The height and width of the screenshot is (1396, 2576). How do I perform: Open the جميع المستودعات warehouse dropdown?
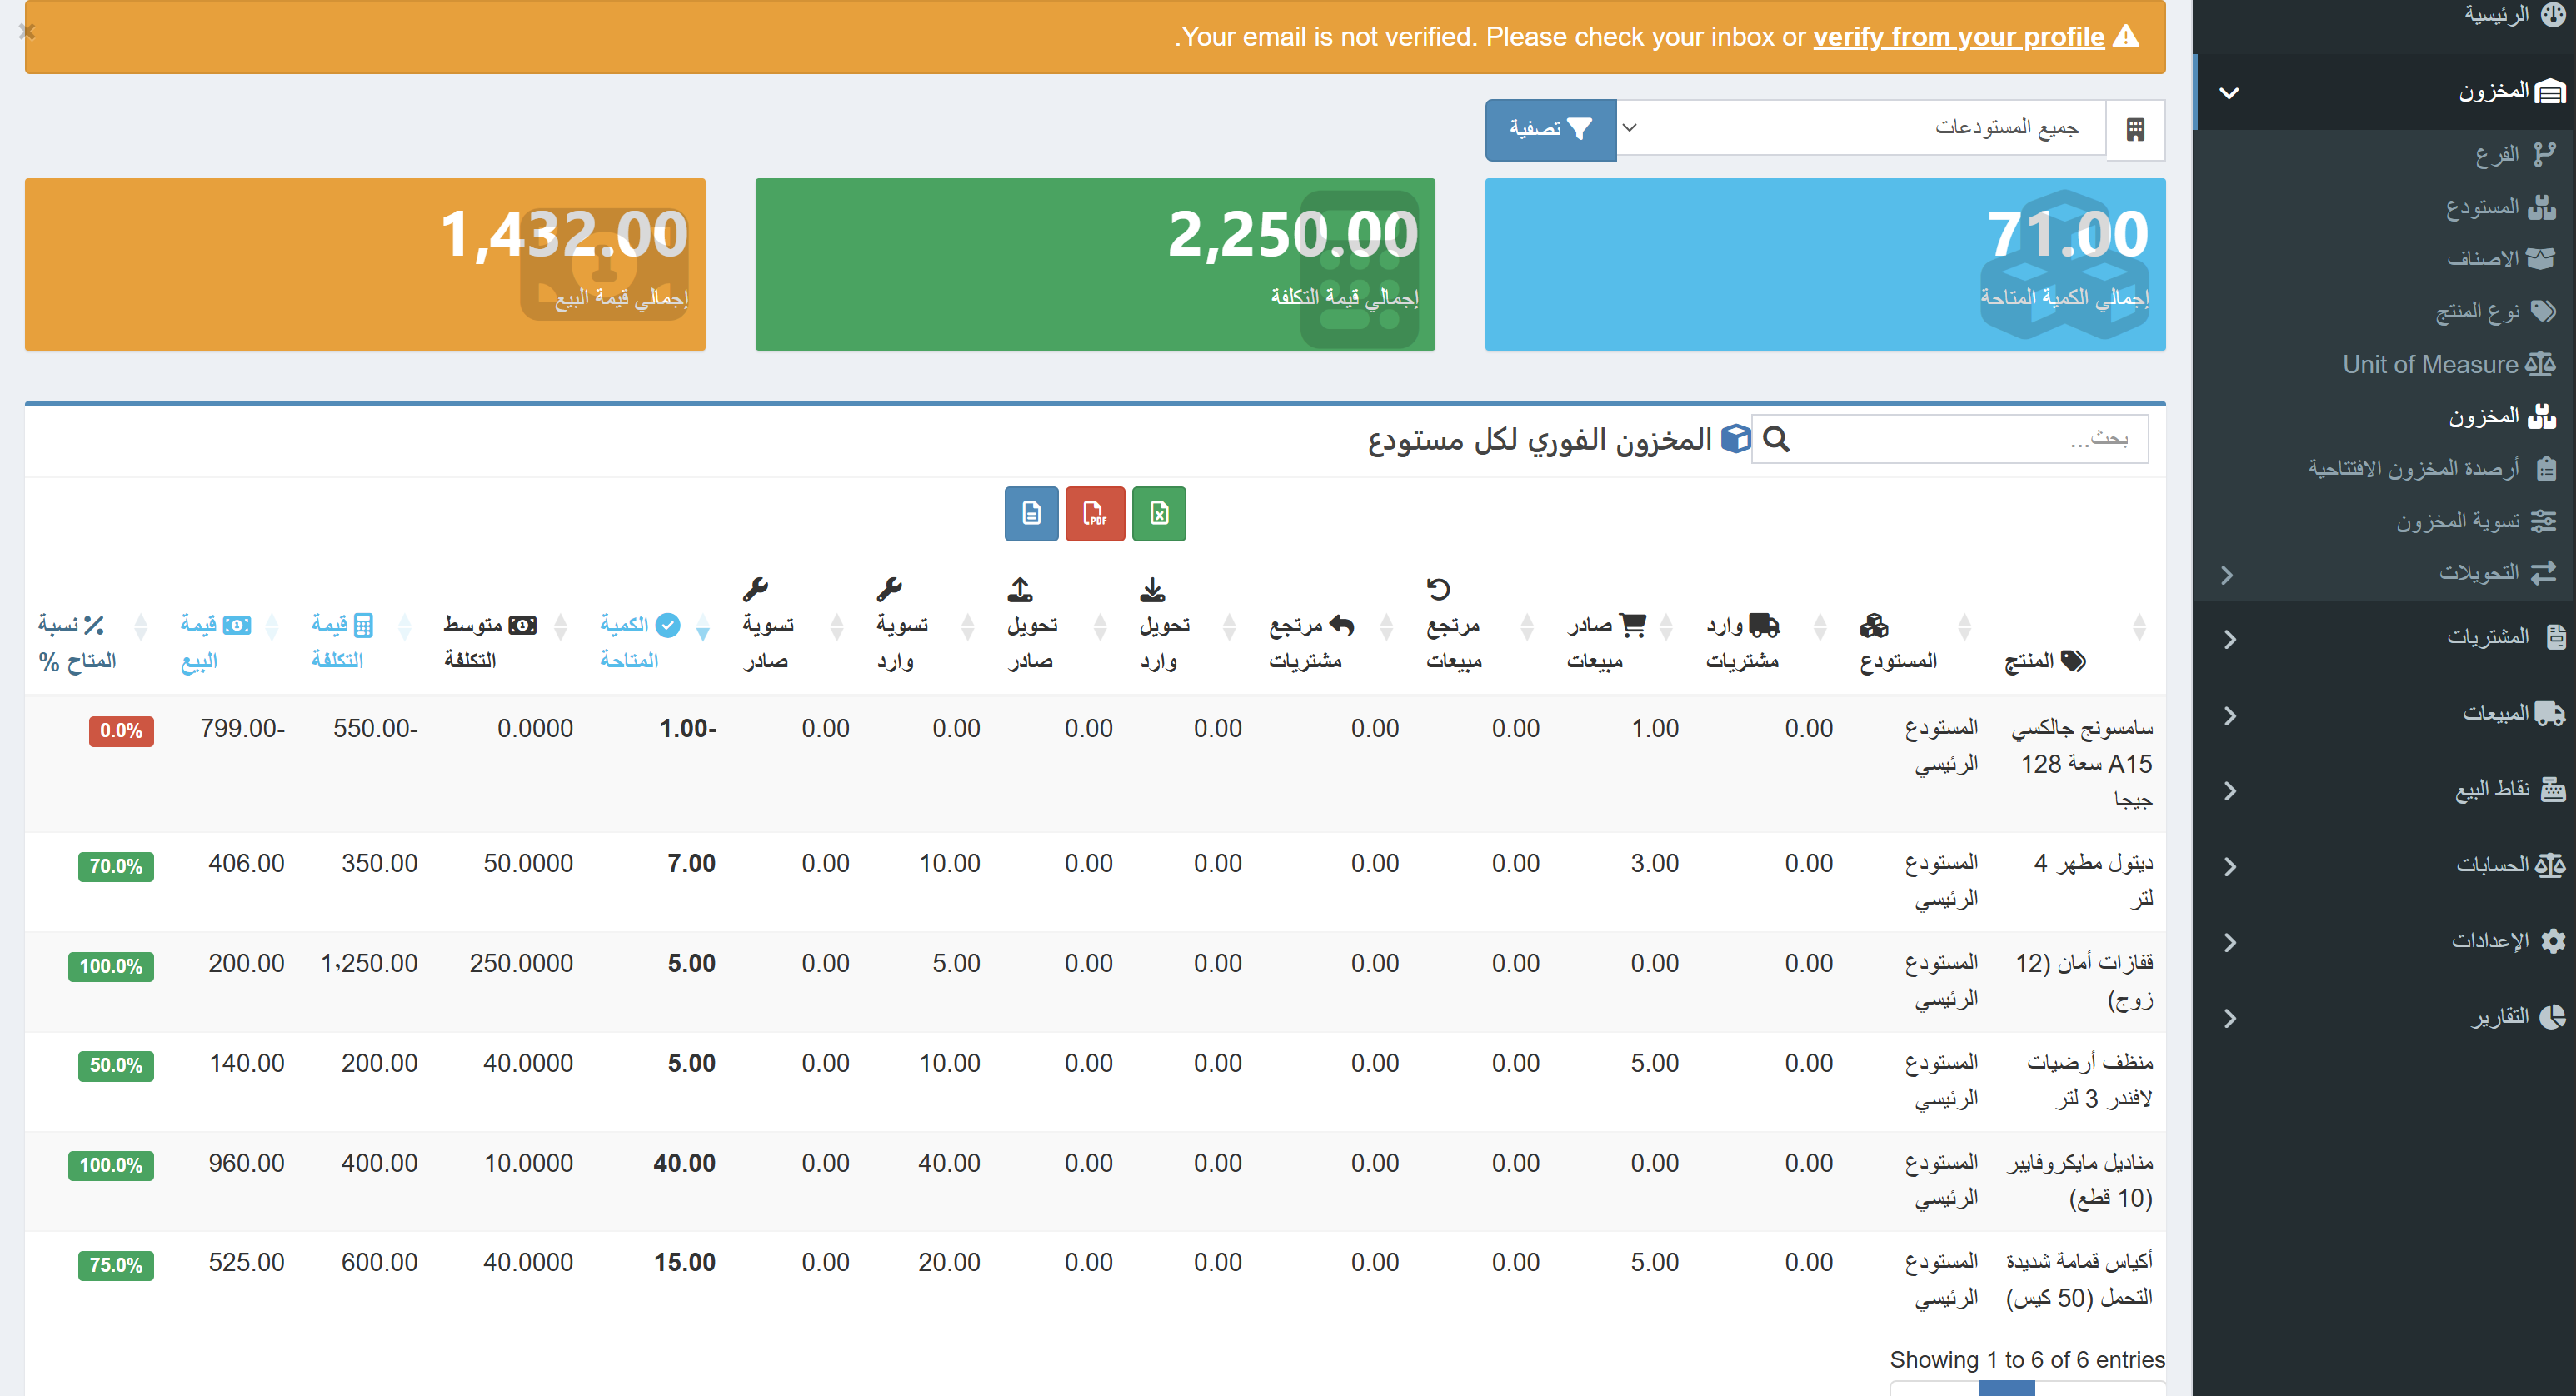click(x=1861, y=128)
